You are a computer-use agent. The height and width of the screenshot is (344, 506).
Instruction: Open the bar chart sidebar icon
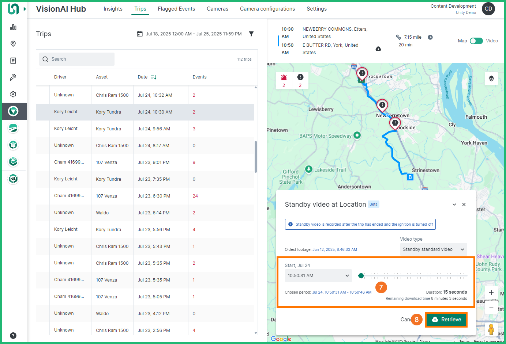13,27
